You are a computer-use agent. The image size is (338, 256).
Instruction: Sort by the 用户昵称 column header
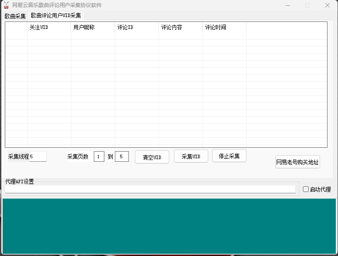point(93,27)
